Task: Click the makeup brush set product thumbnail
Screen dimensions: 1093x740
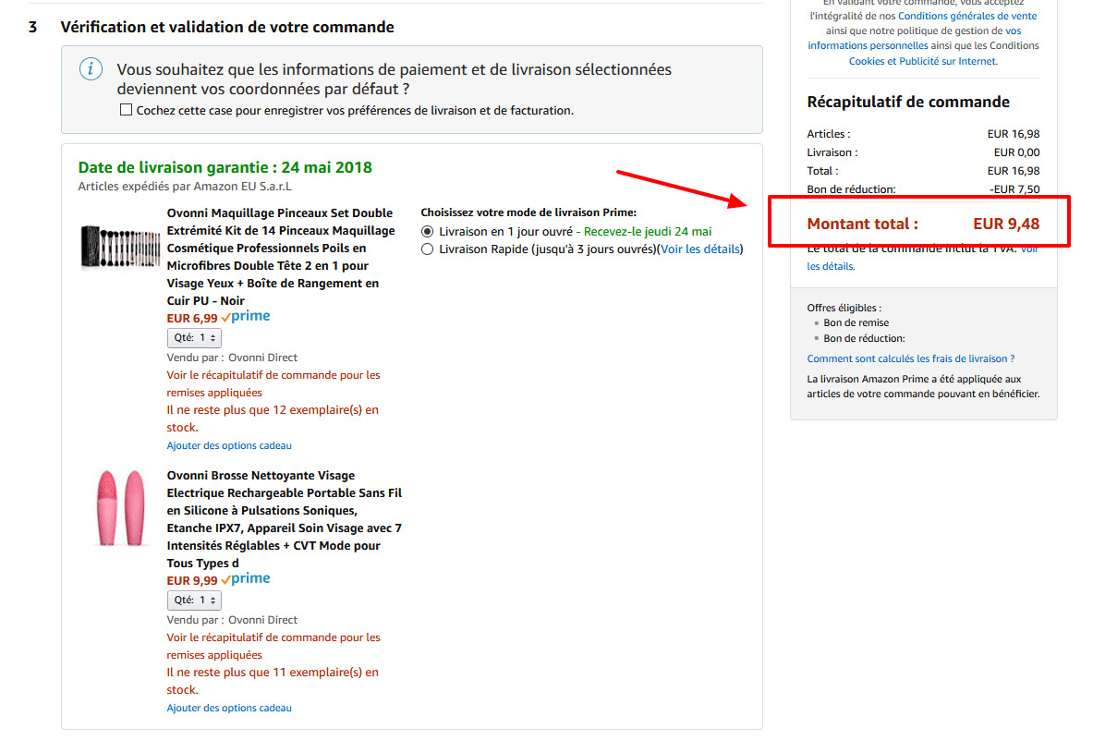Action: click(121, 246)
